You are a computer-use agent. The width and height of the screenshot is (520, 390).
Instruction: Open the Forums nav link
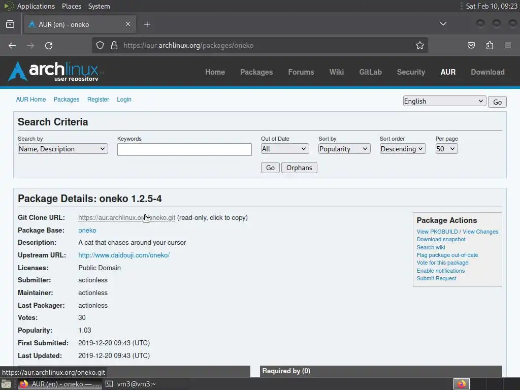pyautogui.click(x=301, y=72)
